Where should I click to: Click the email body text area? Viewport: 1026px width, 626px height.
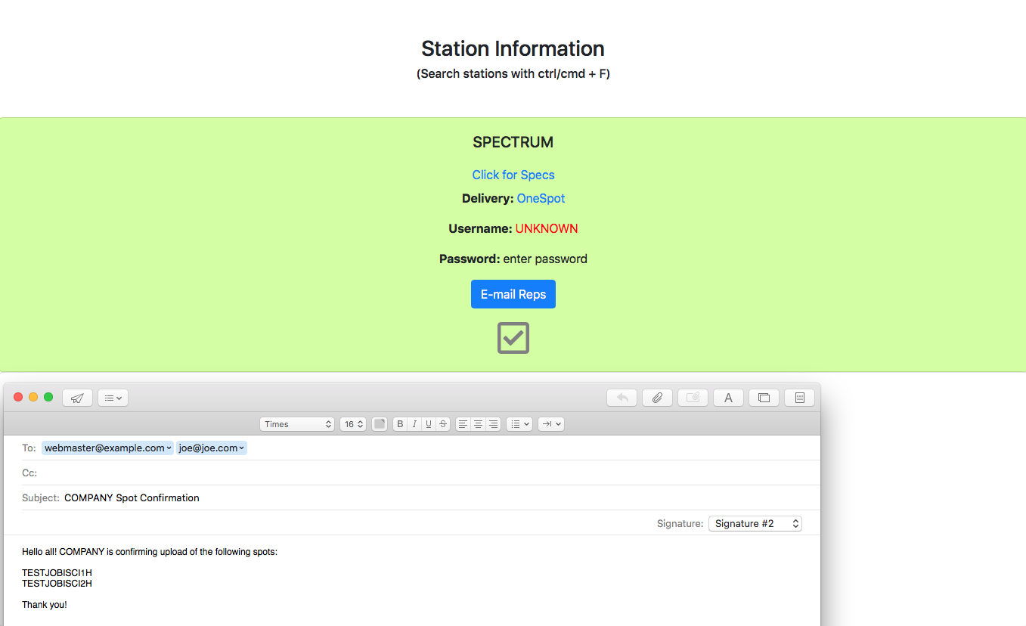tap(411, 580)
